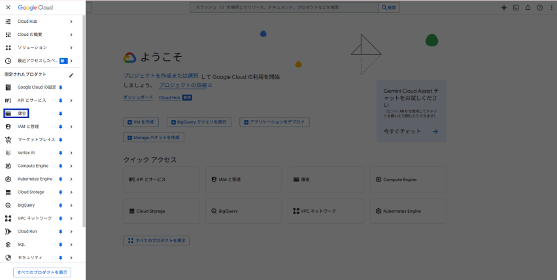
Task: Open the 課金 quick access card
Action: click(x=326, y=179)
